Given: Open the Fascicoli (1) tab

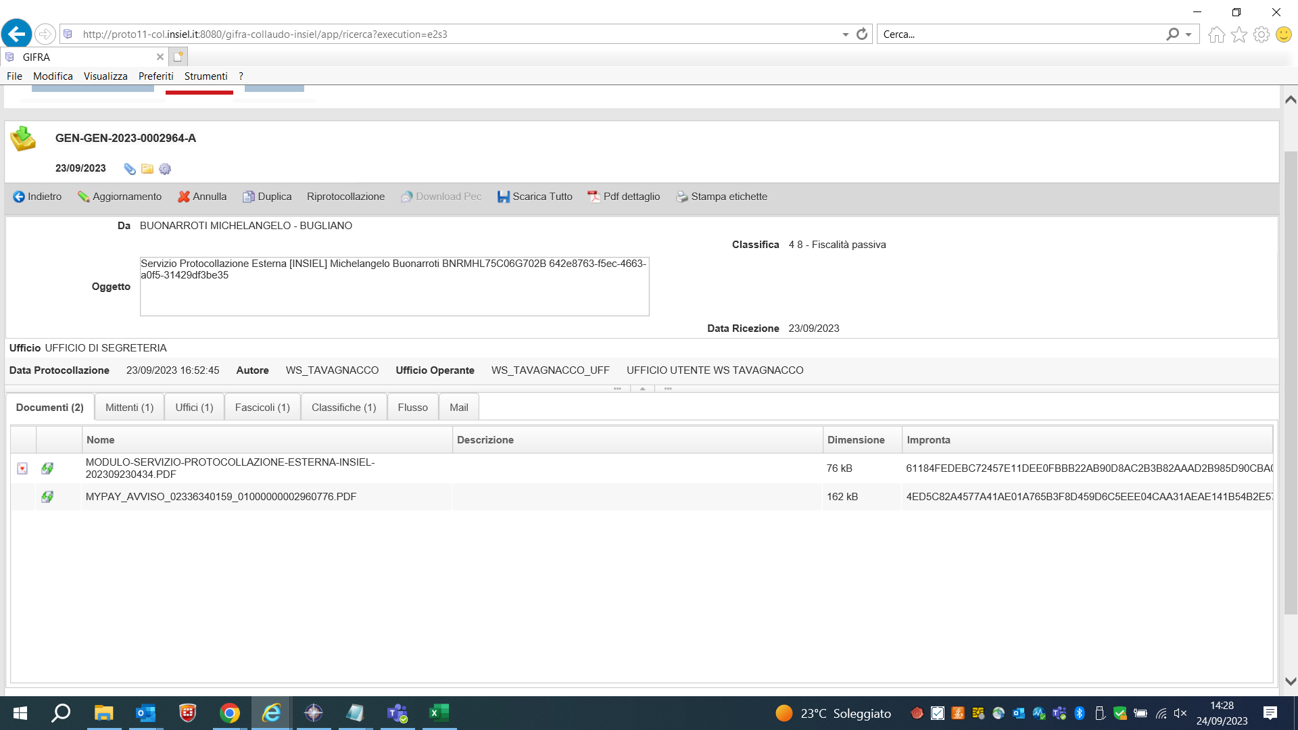Looking at the screenshot, I should coord(262,408).
